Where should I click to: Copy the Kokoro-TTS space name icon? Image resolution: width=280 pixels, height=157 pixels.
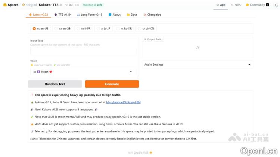61,5
